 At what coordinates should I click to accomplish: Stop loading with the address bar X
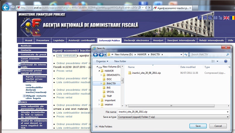(x=149, y=8)
